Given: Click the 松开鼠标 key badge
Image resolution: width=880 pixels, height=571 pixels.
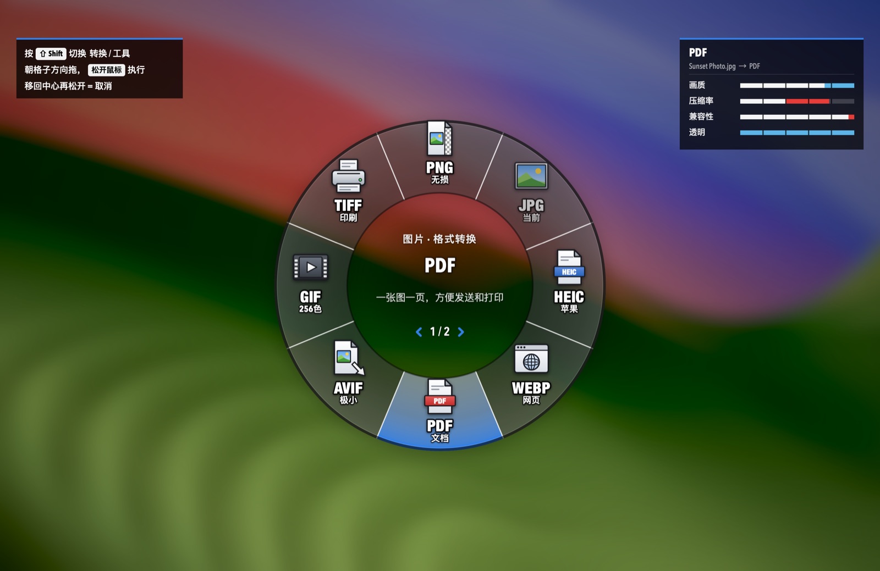Looking at the screenshot, I should [x=107, y=70].
